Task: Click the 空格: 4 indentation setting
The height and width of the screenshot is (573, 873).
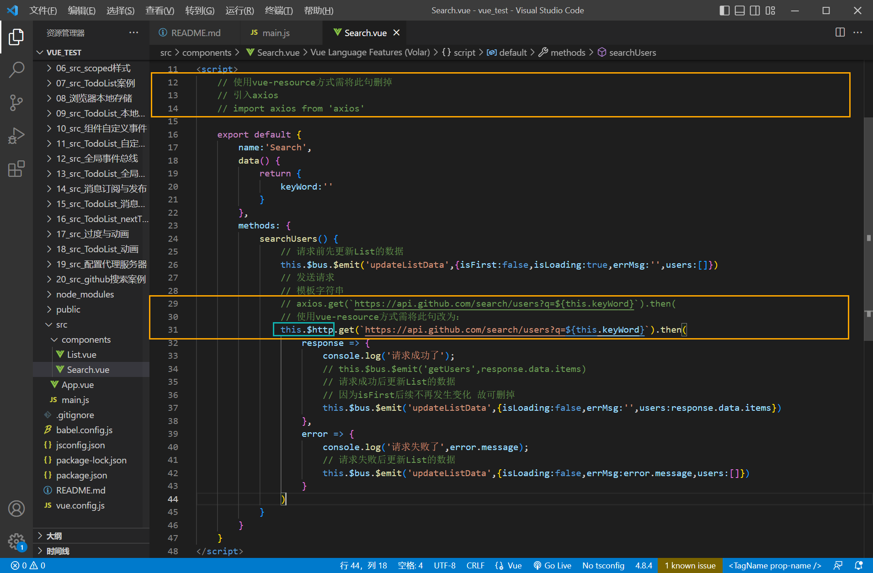Action: click(x=410, y=566)
